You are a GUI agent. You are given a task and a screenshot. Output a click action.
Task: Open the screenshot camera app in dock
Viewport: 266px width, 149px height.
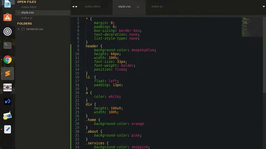point(7,87)
